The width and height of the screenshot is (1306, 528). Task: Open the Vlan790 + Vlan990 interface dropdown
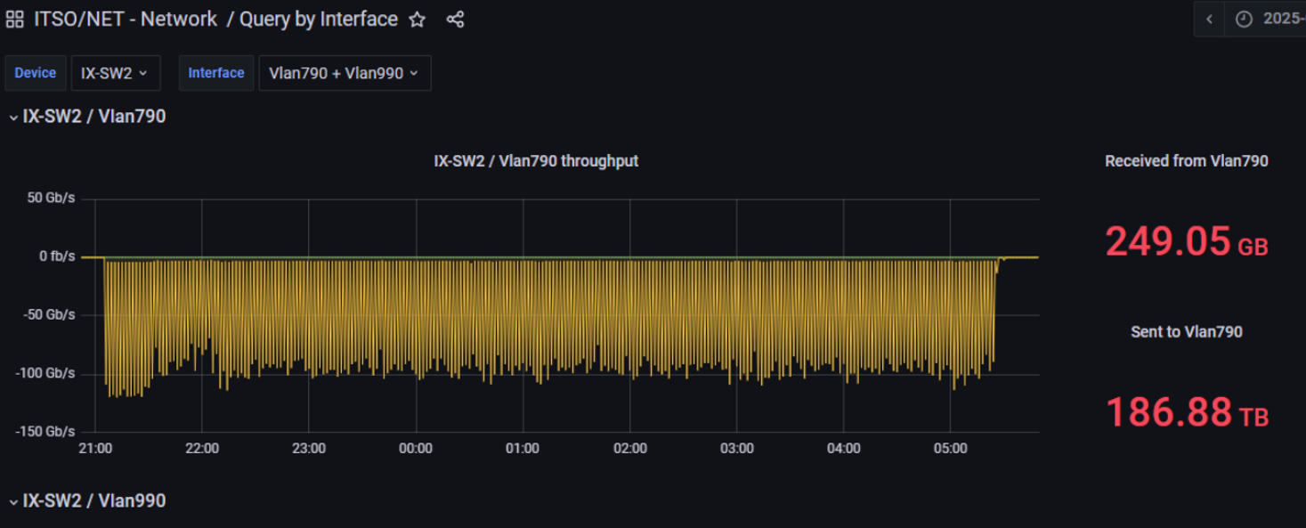pos(344,73)
